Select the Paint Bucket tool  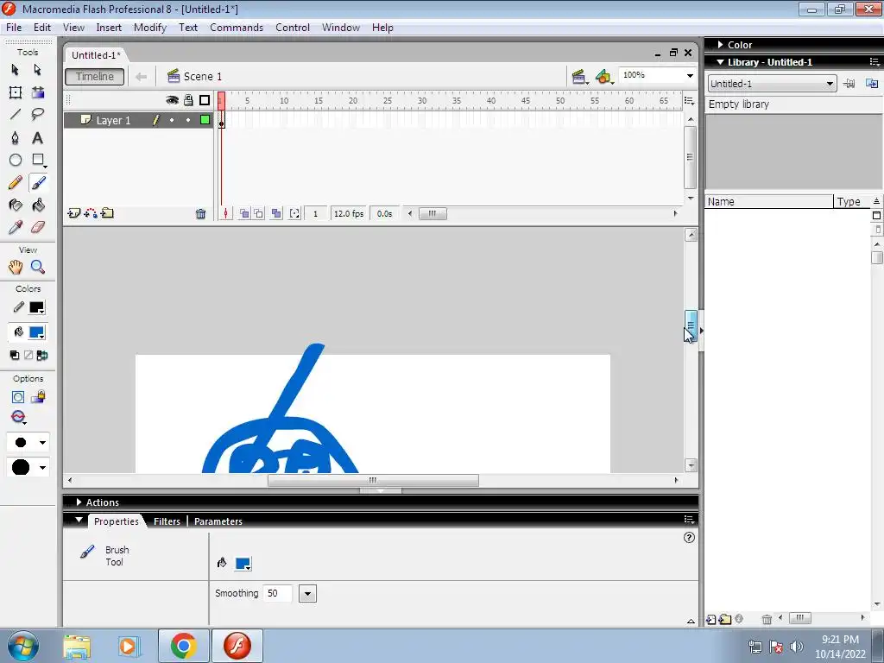tap(38, 205)
